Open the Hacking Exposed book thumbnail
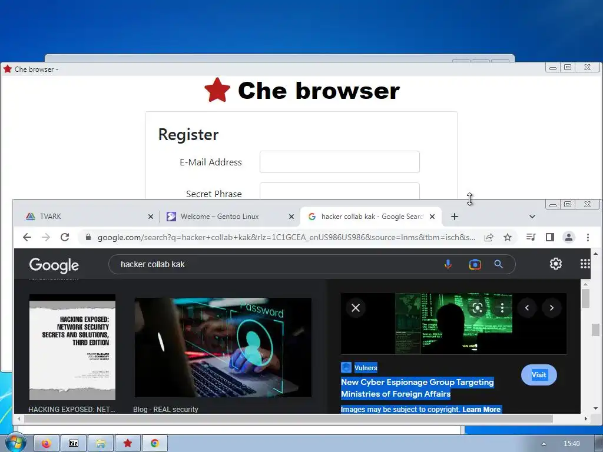This screenshot has width=603, height=452. [72, 347]
